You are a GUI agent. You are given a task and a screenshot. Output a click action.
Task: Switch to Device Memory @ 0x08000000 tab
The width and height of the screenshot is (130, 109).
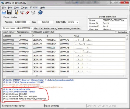18,28
